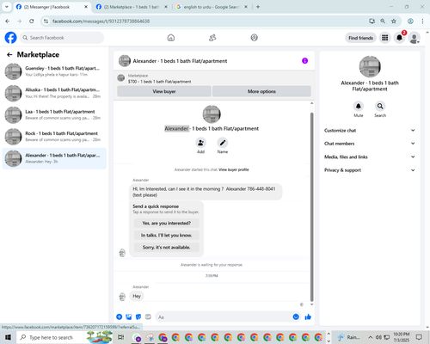
Task: Click the Name edit pencil icon
Action: pos(223,143)
